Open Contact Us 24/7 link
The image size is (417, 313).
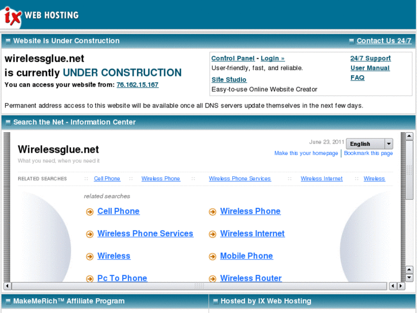point(384,41)
